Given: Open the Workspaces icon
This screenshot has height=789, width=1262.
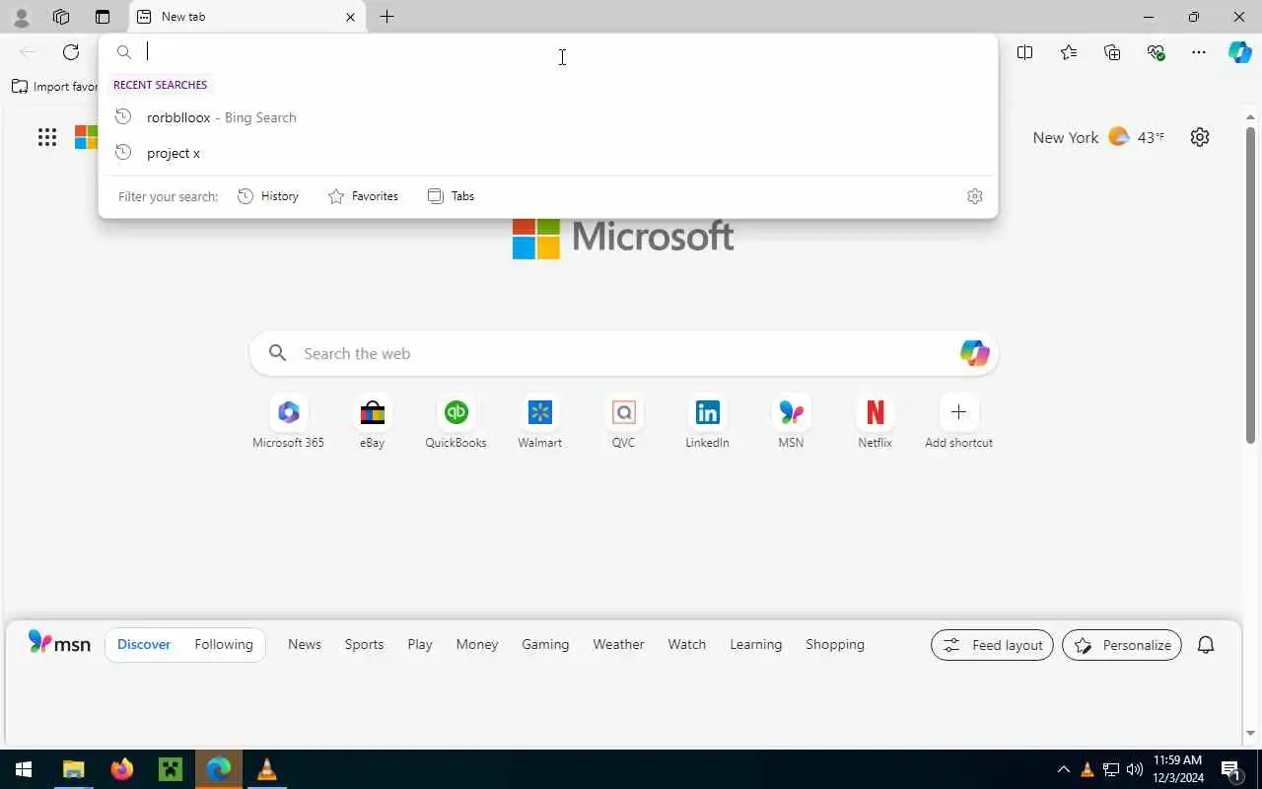Looking at the screenshot, I should [61, 17].
